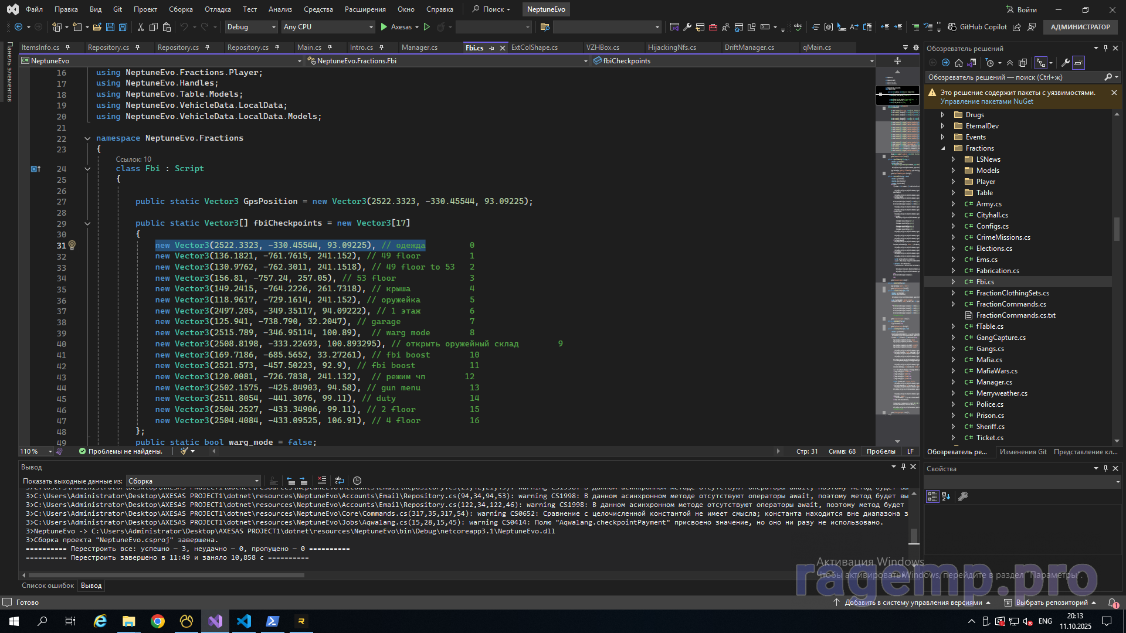Open Управление пакетами NuGet link
Viewport: 1126px width, 633px height.
coord(986,101)
